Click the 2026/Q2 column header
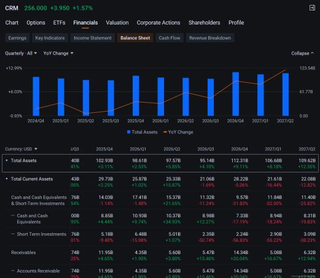320x278 pixels. [x=172, y=149]
